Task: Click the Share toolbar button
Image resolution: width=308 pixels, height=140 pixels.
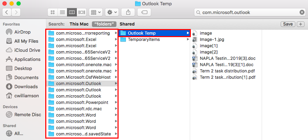Action: point(128,12)
